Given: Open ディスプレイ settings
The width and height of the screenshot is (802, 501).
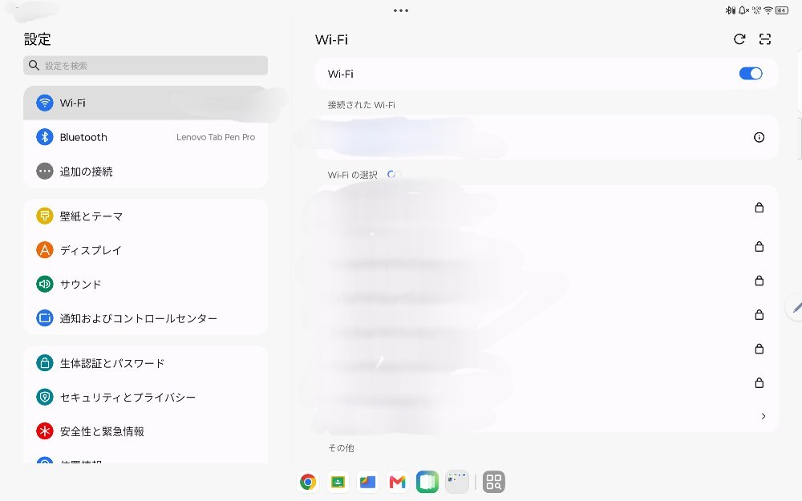Looking at the screenshot, I should (145, 250).
